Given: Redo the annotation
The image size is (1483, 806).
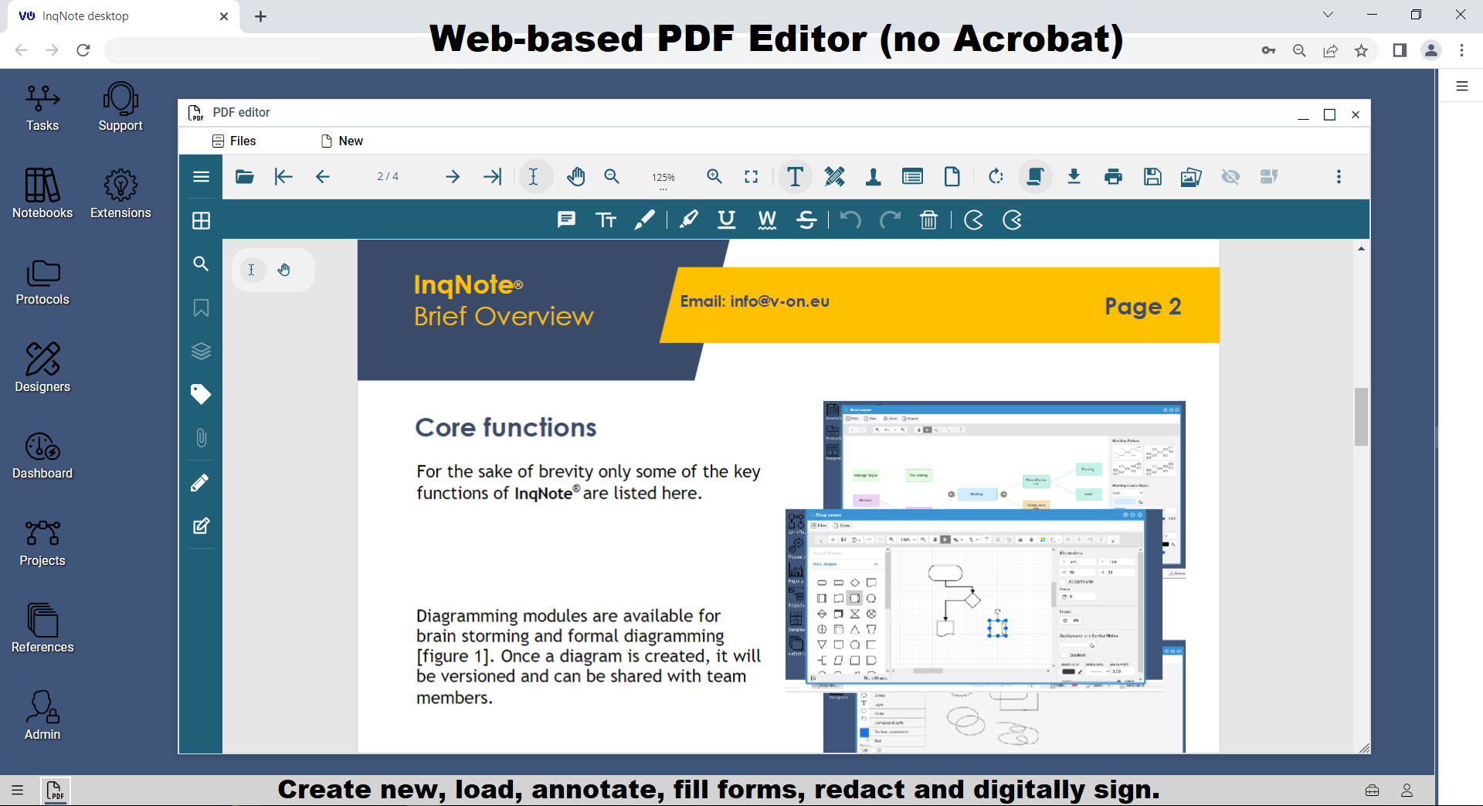Looking at the screenshot, I should click(890, 220).
